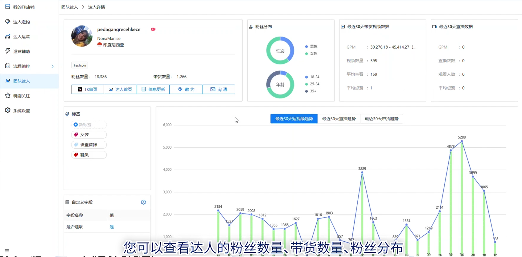The height and width of the screenshot is (257, 522).
Task: Click 团队达人 breadcrumb link
Action: pos(70,7)
